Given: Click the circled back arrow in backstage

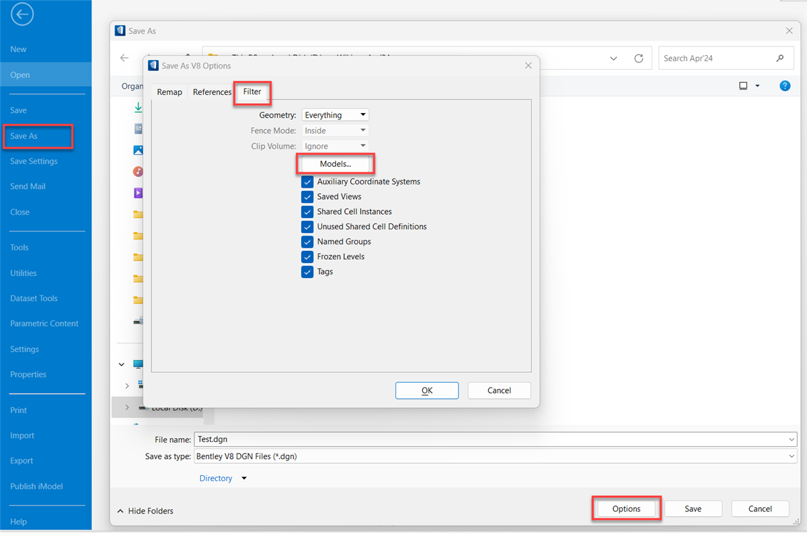Looking at the screenshot, I should (23, 14).
